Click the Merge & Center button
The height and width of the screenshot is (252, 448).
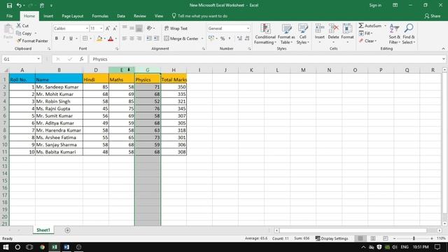coord(181,38)
